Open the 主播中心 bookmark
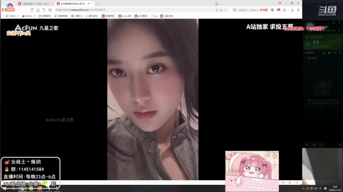The width and height of the screenshot is (343, 192). click(77, 16)
